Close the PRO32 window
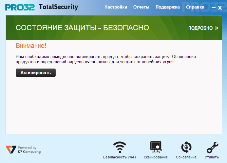The width and height of the screenshot is (227, 163). pyautogui.click(x=220, y=8)
